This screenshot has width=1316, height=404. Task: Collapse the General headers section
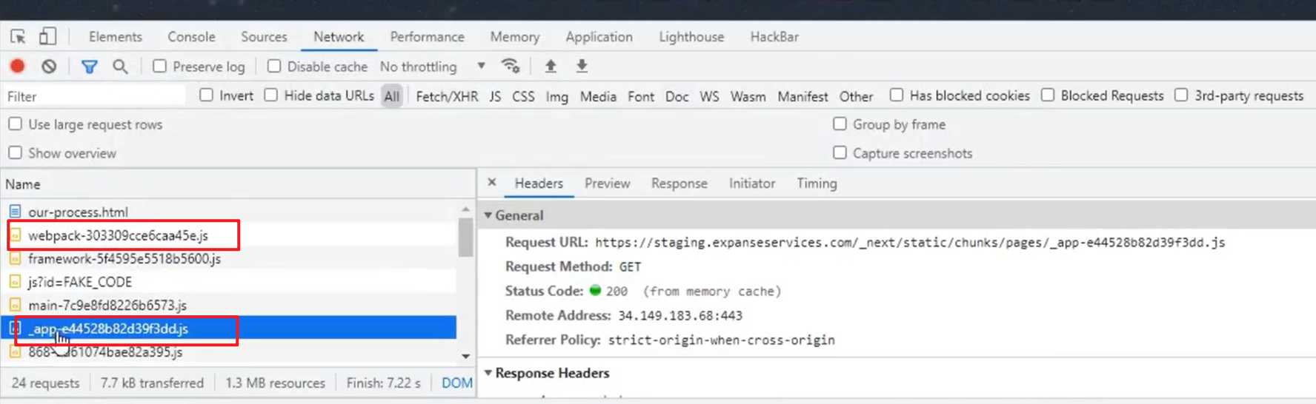point(488,215)
